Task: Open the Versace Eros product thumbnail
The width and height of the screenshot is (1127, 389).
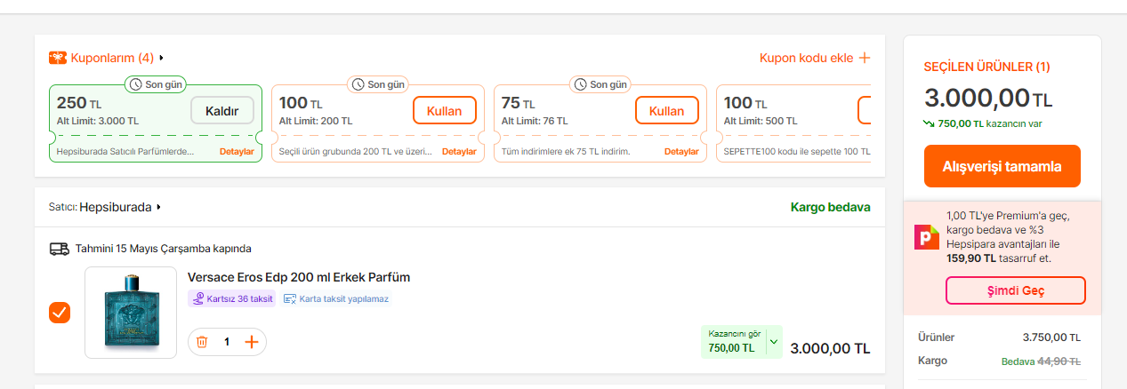Action: [131, 313]
